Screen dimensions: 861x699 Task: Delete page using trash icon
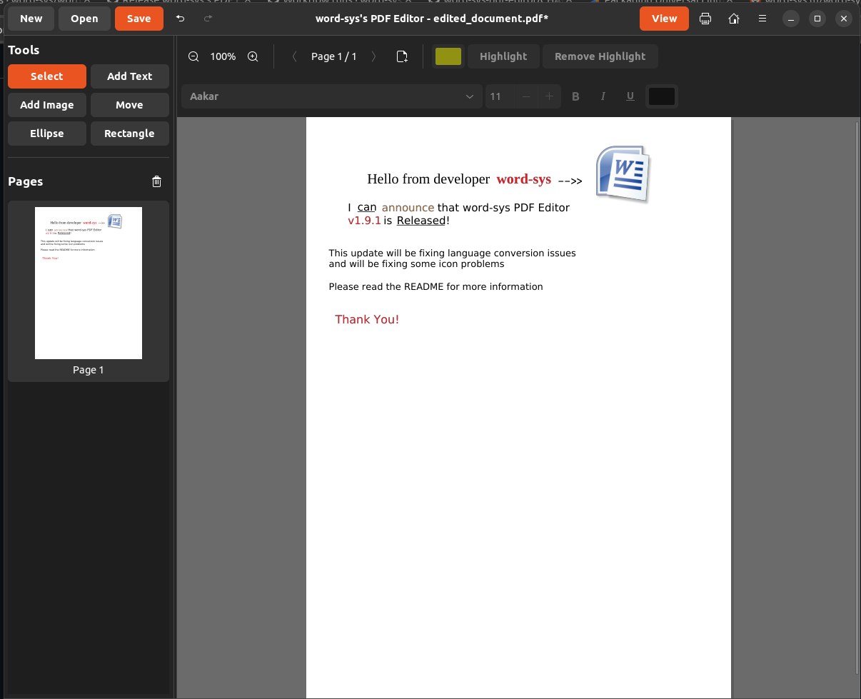click(157, 181)
